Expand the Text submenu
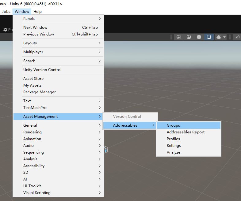The height and width of the screenshot is (201, 241). [x=58, y=101]
